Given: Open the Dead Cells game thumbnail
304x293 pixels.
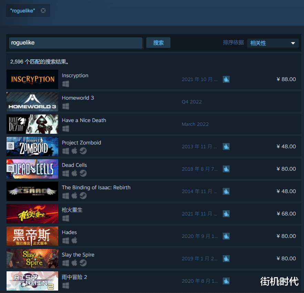Looking at the screenshot, I should point(32,169).
